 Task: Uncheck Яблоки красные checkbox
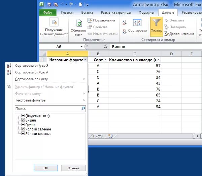(23, 133)
